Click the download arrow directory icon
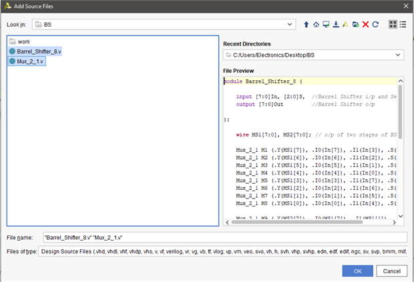 point(335,24)
